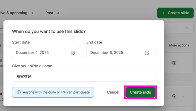Screen dimensions: 196x111
Task: Click the info icon in participation notice
Action: pos(19,92)
